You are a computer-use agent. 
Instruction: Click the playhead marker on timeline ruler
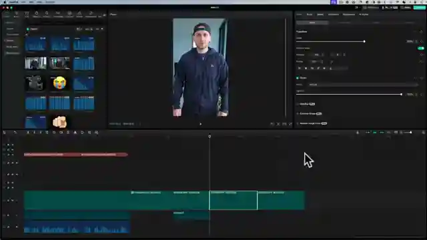coord(209,136)
